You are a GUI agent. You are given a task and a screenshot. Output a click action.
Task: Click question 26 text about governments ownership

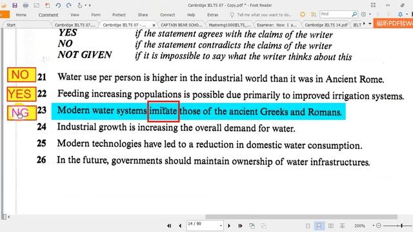click(214, 160)
